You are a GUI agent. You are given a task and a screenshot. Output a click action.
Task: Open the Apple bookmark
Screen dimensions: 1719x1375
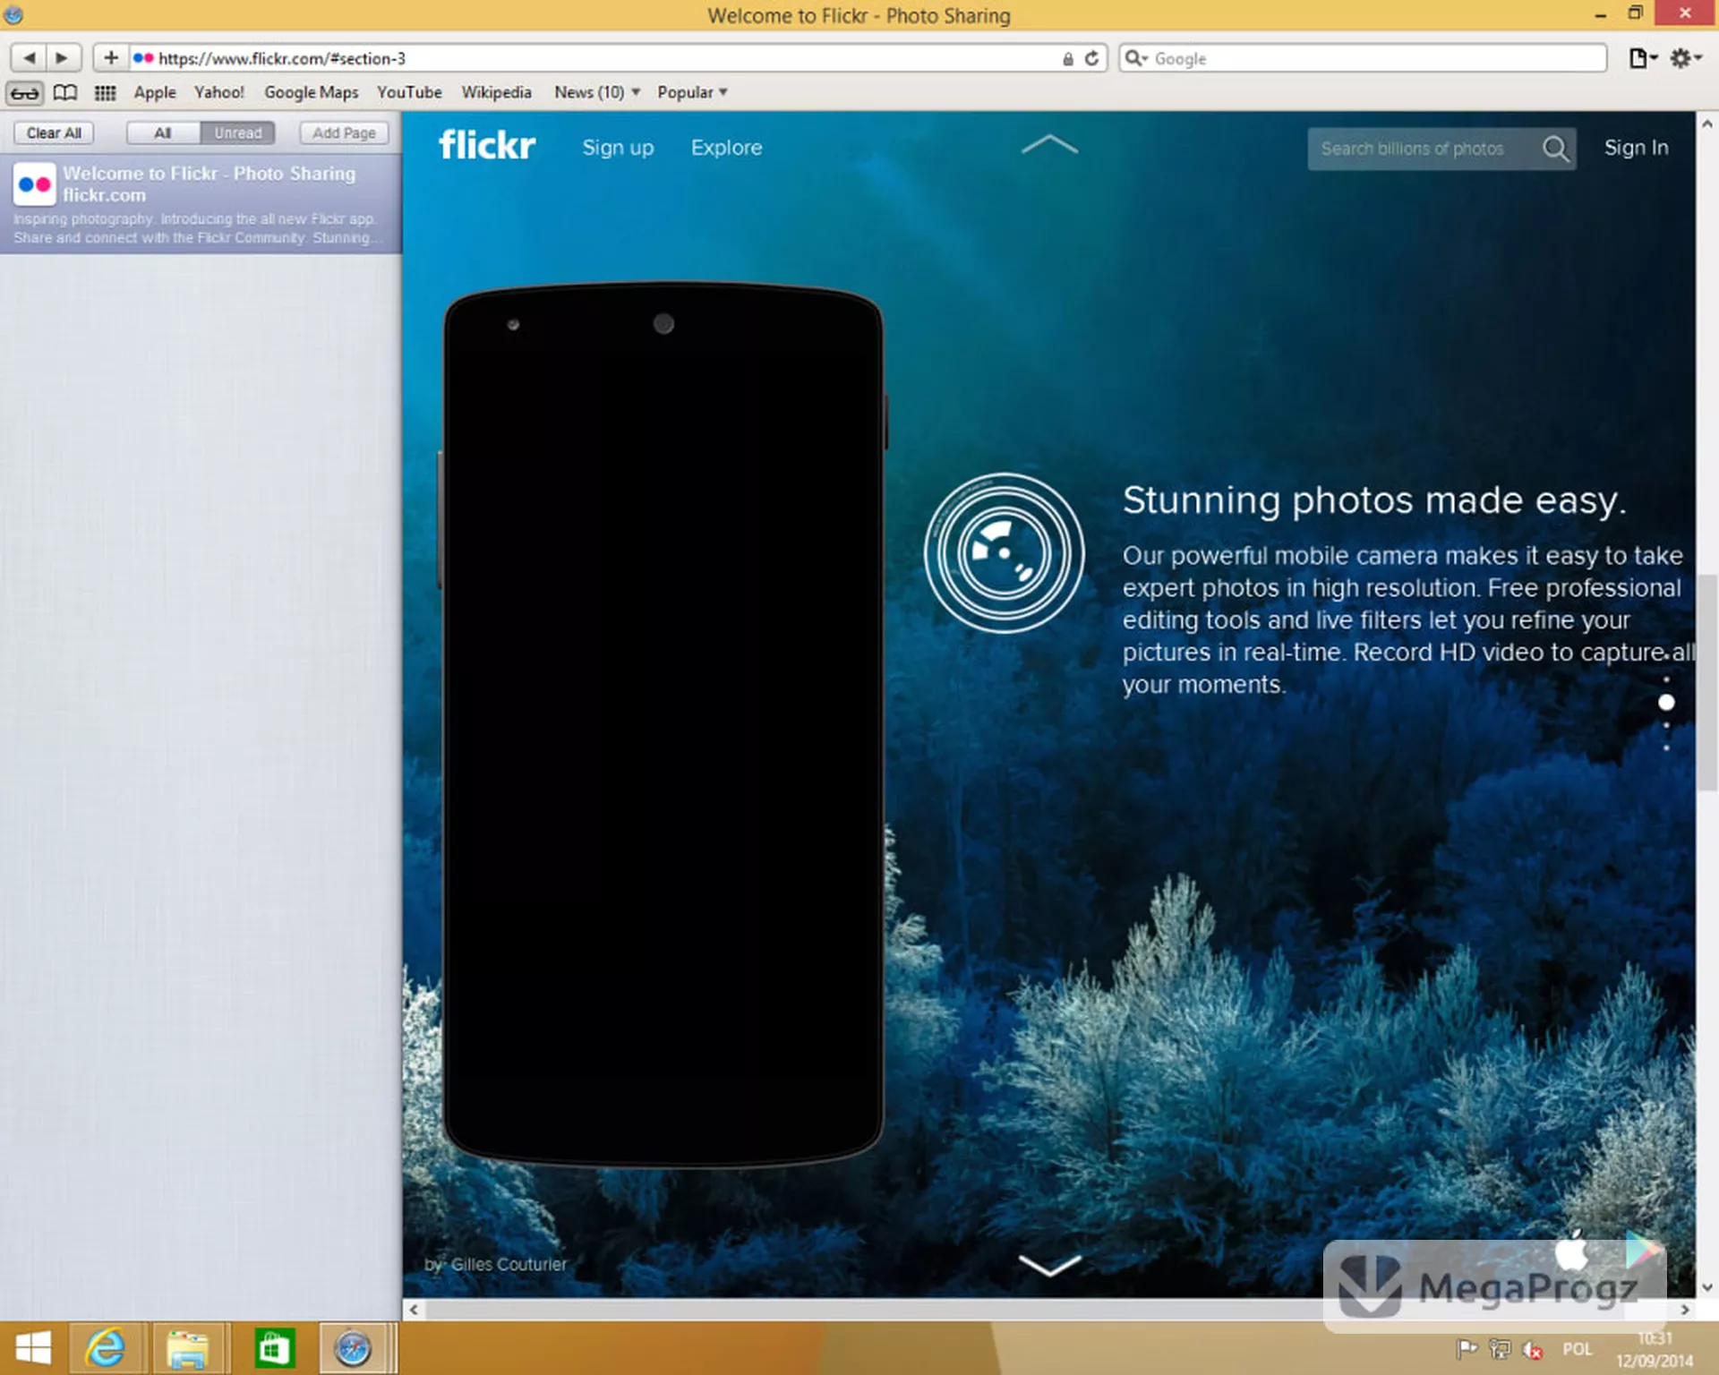155,92
